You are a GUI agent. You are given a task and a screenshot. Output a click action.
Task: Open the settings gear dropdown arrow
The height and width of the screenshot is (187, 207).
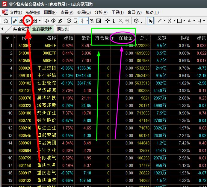[141, 22]
